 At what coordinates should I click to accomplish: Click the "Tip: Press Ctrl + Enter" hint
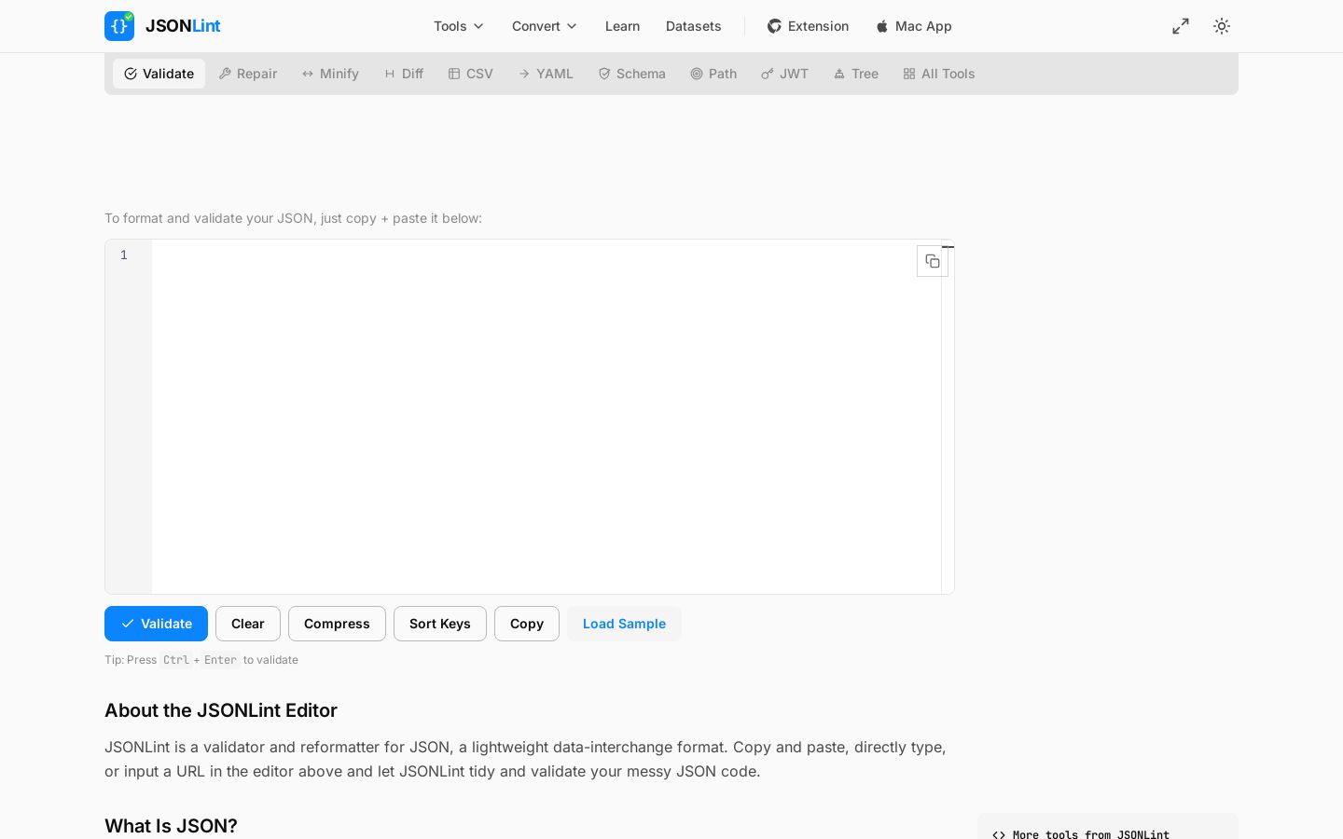click(201, 660)
